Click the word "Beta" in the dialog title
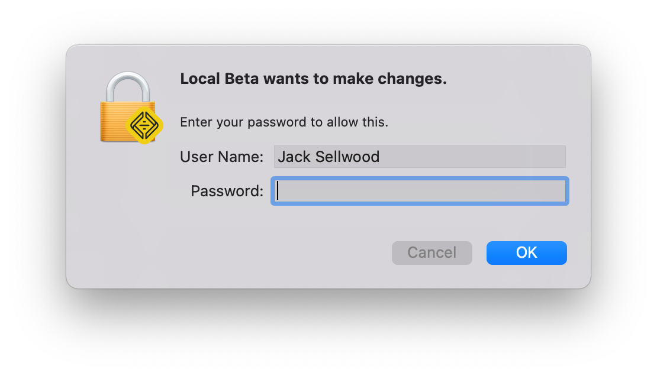The image size is (657, 376). tap(241, 79)
